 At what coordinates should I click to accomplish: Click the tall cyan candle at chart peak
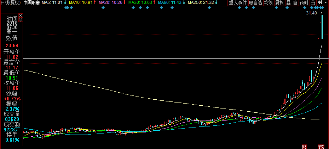click(x=322, y=27)
